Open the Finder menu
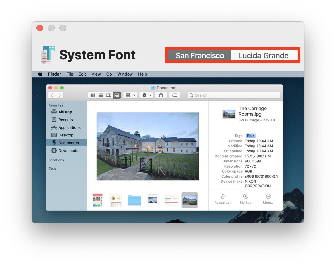 pos(54,74)
